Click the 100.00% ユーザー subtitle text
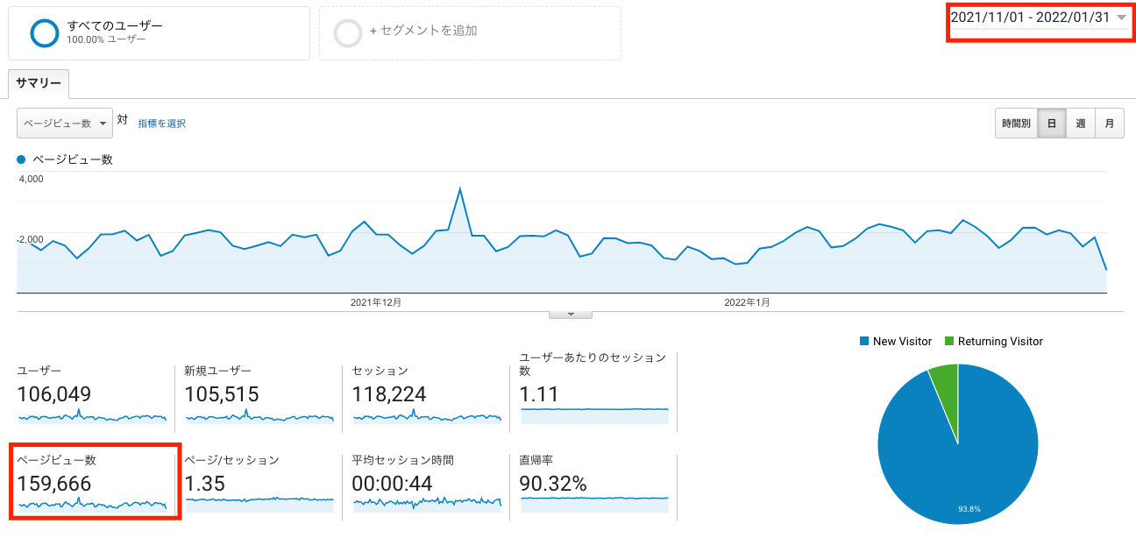Viewport: 1136px width, 538px height. pyautogui.click(x=106, y=40)
